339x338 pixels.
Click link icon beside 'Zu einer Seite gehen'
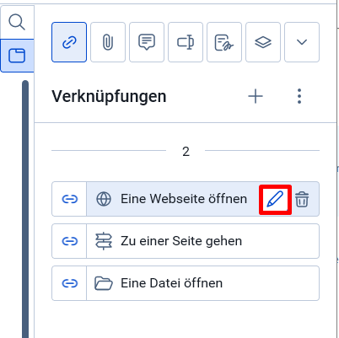tap(69, 241)
